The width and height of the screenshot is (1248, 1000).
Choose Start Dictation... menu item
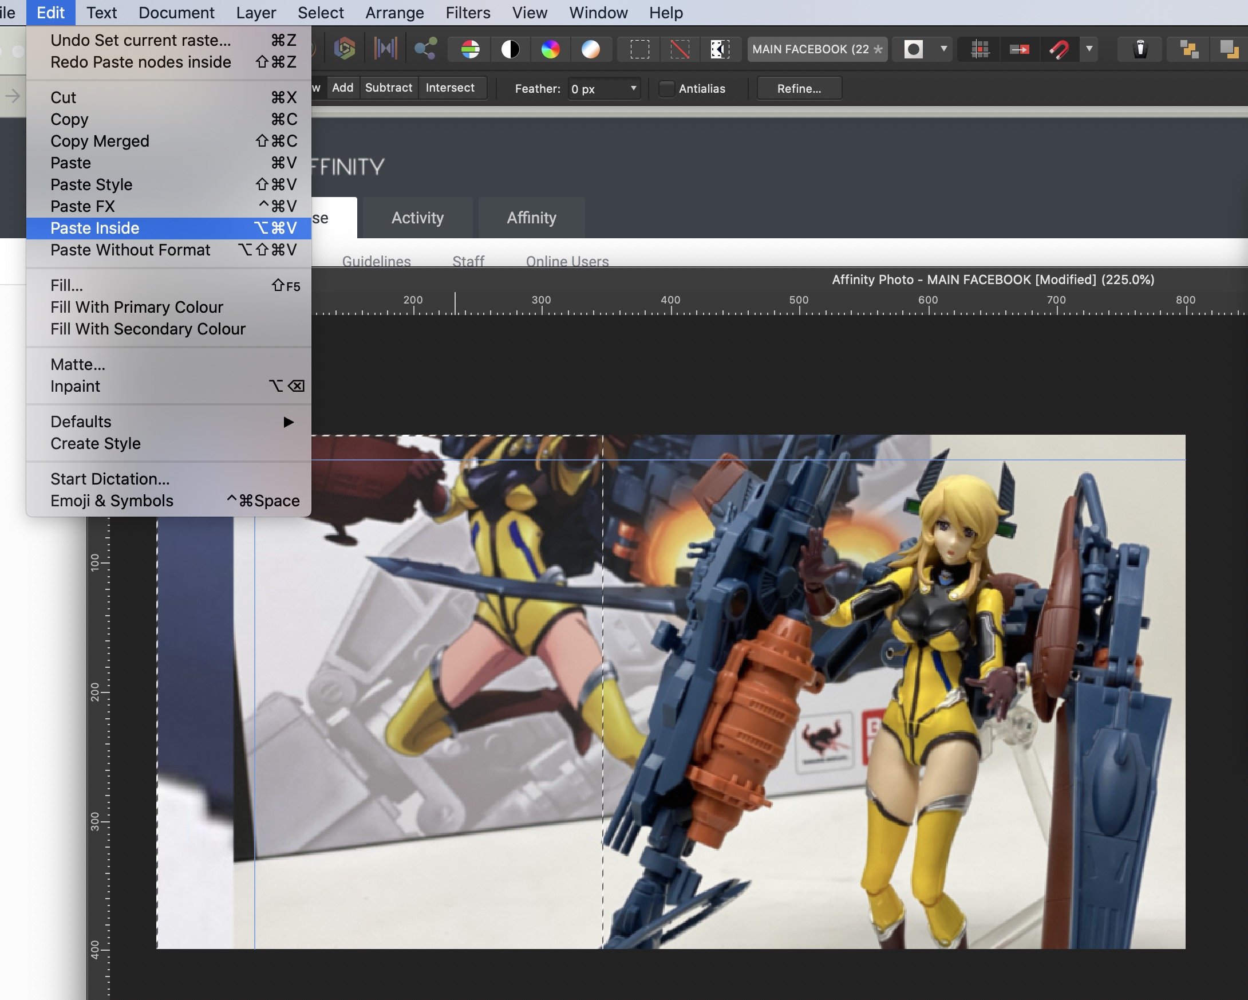pyautogui.click(x=169, y=479)
